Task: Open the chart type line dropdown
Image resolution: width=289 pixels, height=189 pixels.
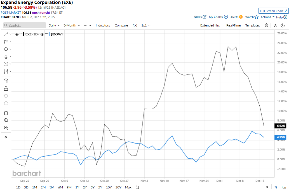Action: [87, 25]
